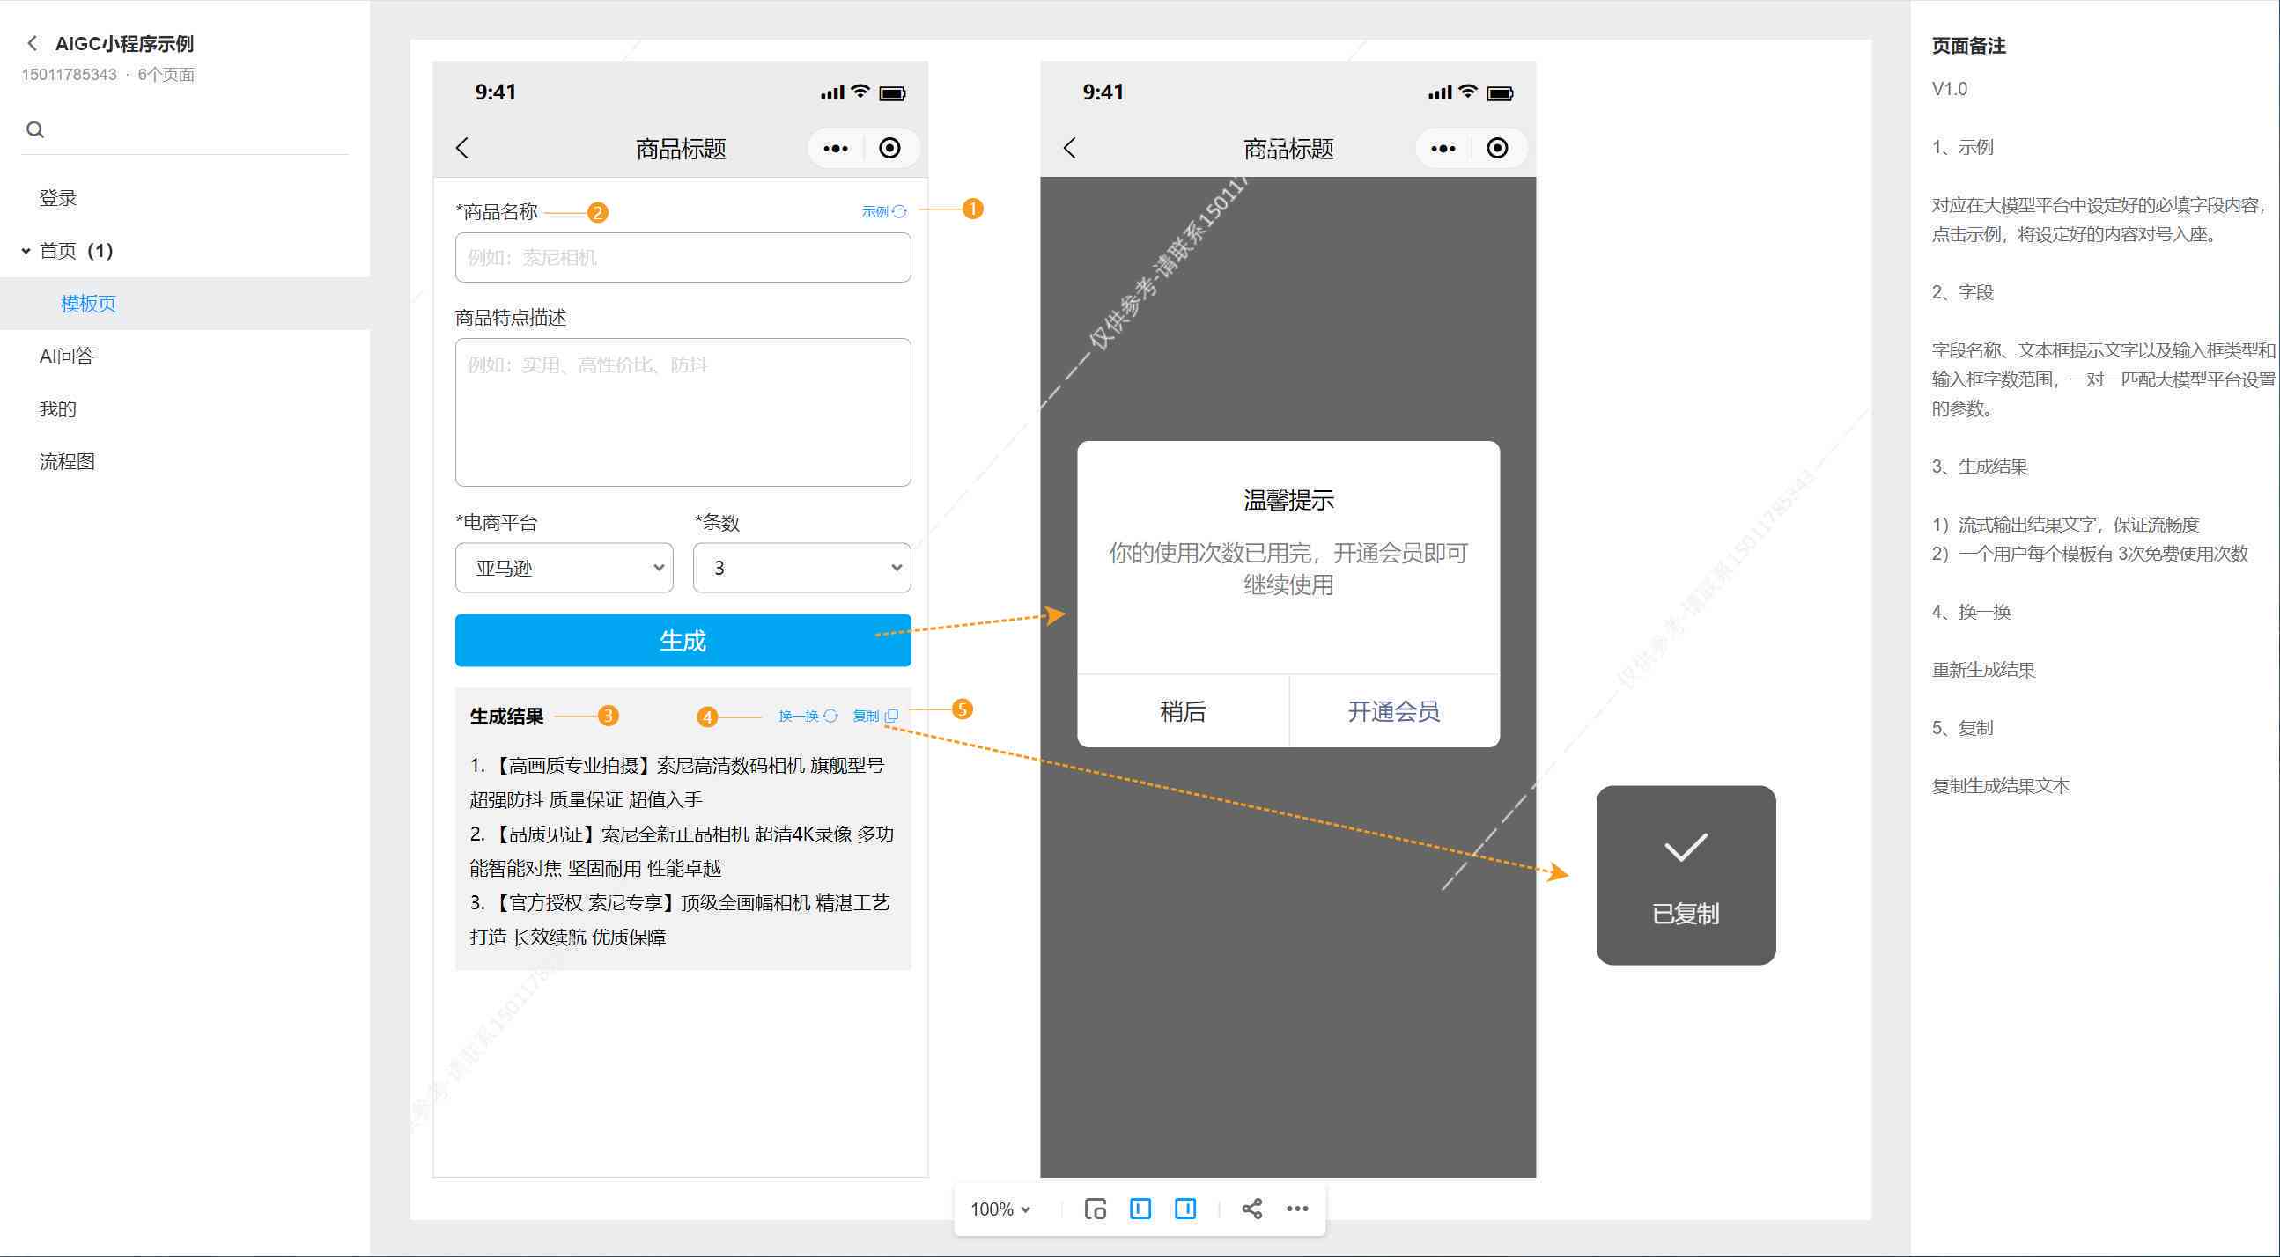Click the 已复制 toast text

coord(1686,914)
